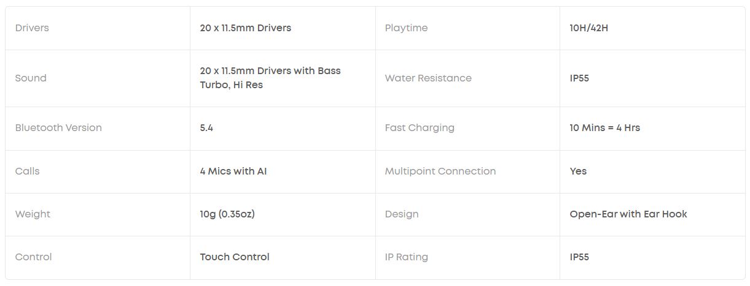Screen dimensions: 750x286
Task: Click the "IP Rating" label
Action: (x=406, y=257)
